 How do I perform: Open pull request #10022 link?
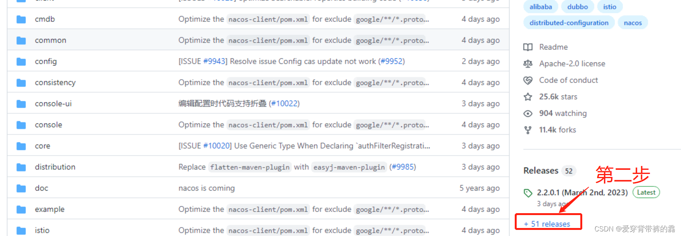(x=285, y=104)
